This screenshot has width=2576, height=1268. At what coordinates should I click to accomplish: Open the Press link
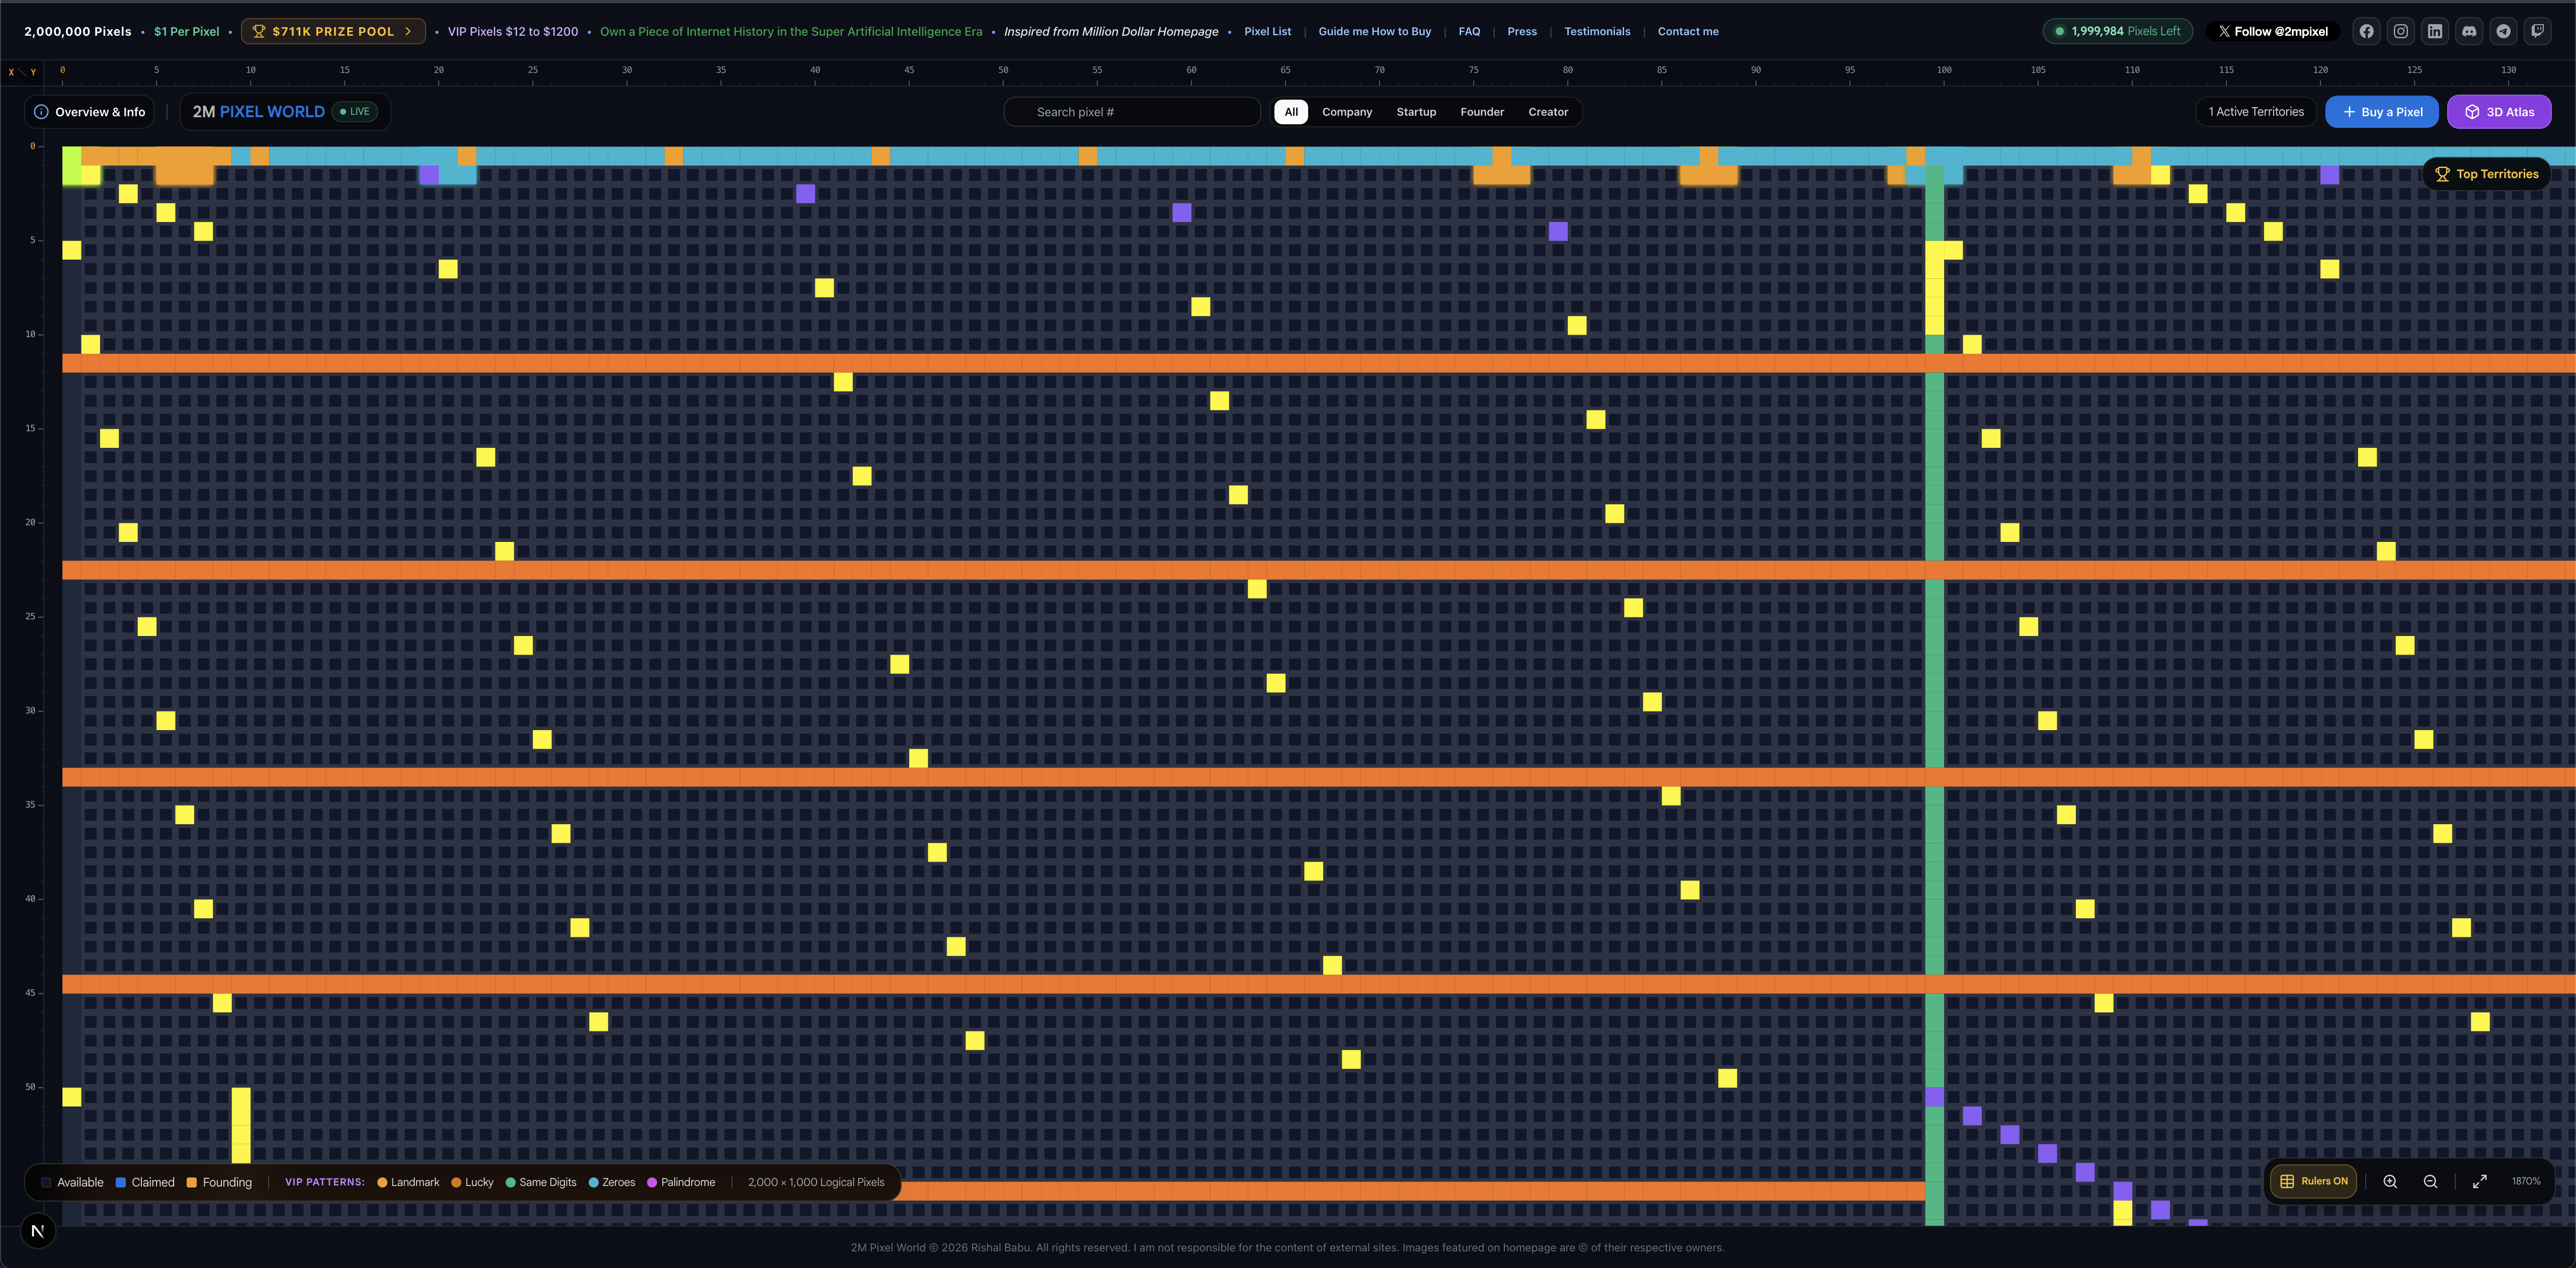(1522, 31)
